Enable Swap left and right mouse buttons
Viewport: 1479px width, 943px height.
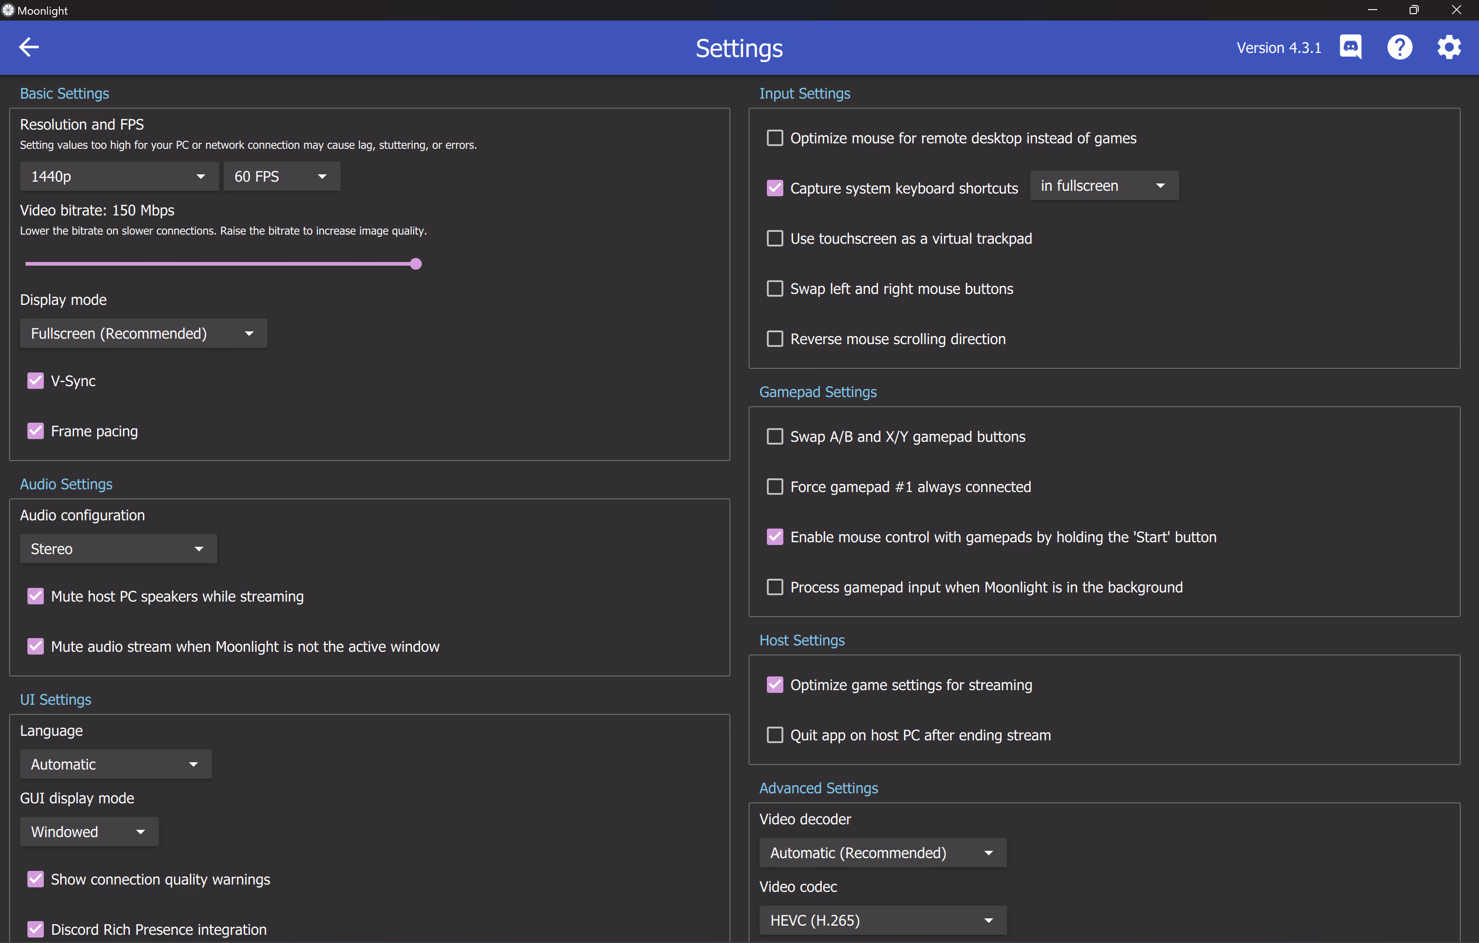[x=775, y=289]
